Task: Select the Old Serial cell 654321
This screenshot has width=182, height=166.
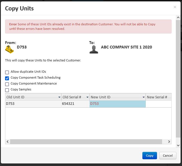Action: tap(75, 104)
